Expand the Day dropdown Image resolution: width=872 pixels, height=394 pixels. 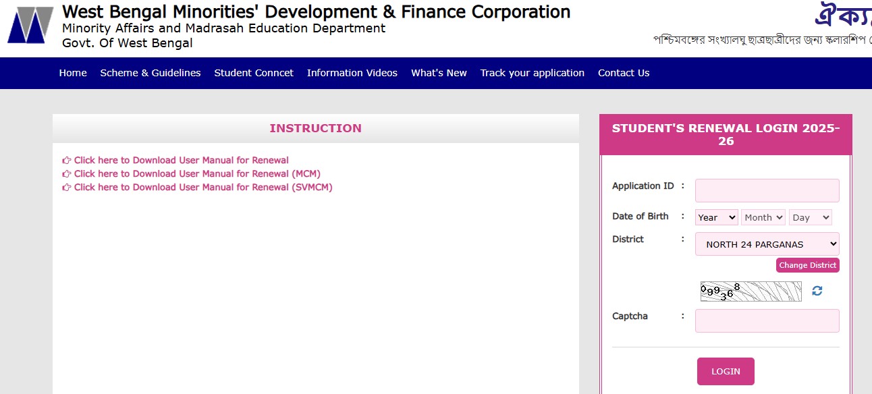[x=811, y=217]
